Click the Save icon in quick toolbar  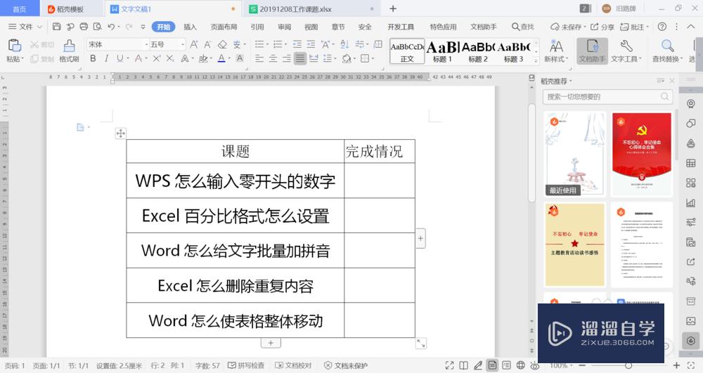coord(57,27)
